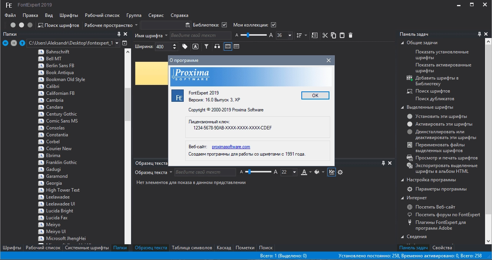492x260 pixels.
Task: Click the Установить эти шрифты circle icon
Action: [410, 116]
